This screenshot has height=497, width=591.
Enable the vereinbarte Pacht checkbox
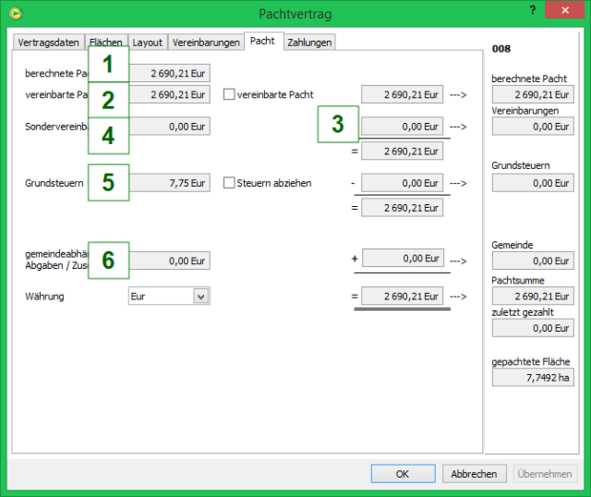click(x=230, y=94)
